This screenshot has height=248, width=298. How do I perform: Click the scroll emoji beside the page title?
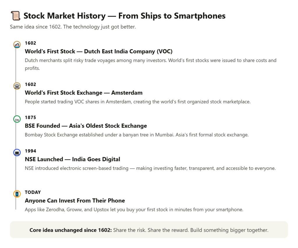(x=15, y=15)
